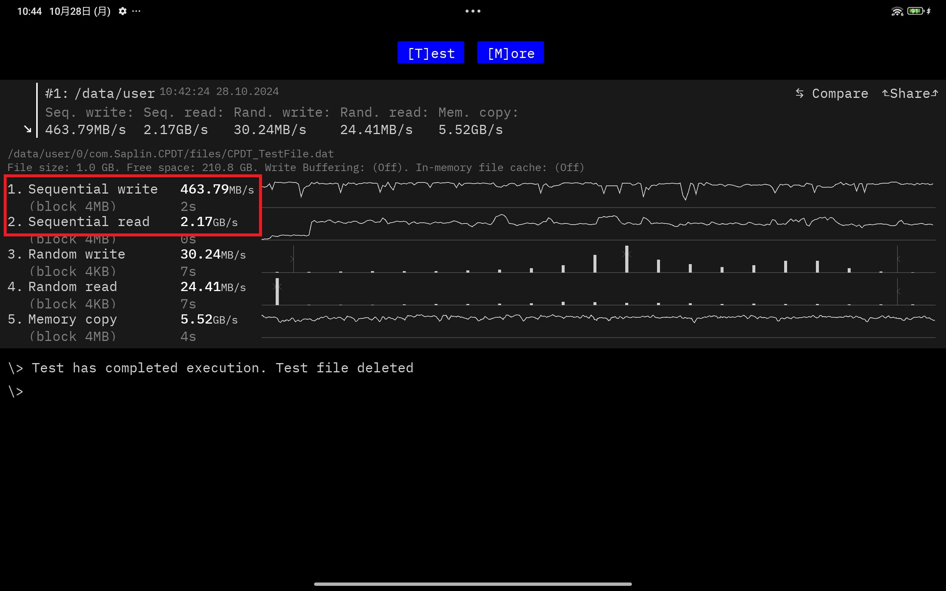Share the benchmark result
946x591 pixels.
click(x=910, y=93)
